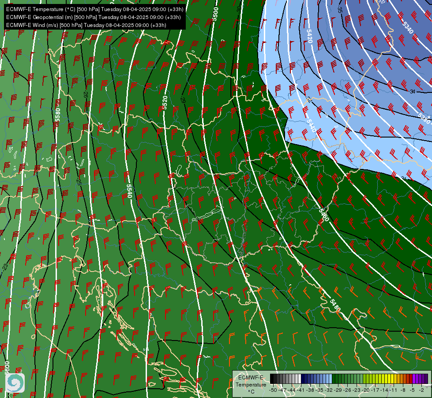Click the -29 legend scale value
Image resolution: width=432 pixels, height=398 pixels.
coord(338,390)
